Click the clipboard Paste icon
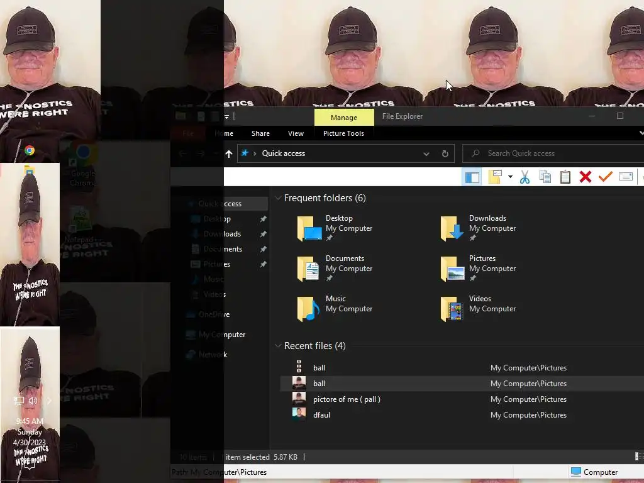Image resolution: width=644 pixels, height=483 pixels. click(x=565, y=177)
